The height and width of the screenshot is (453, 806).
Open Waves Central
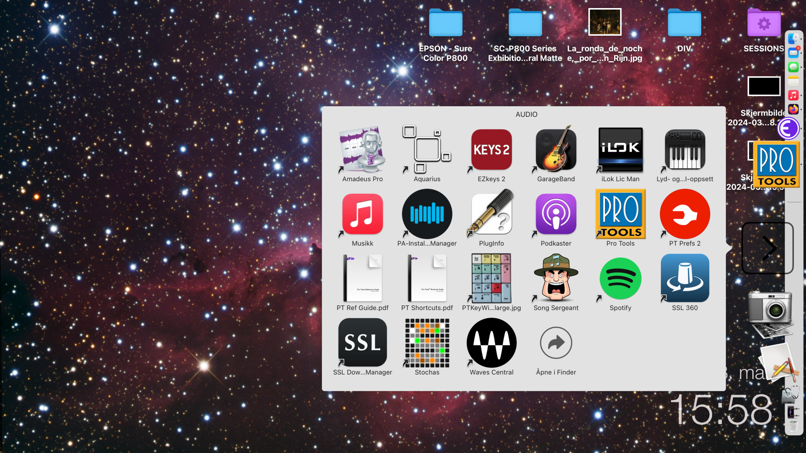coord(491,343)
